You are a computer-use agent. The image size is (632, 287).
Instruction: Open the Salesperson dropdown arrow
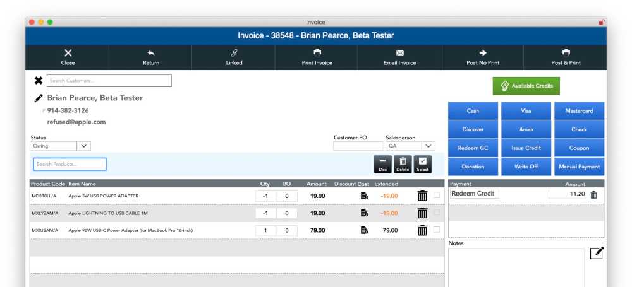pyautogui.click(x=428, y=146)
